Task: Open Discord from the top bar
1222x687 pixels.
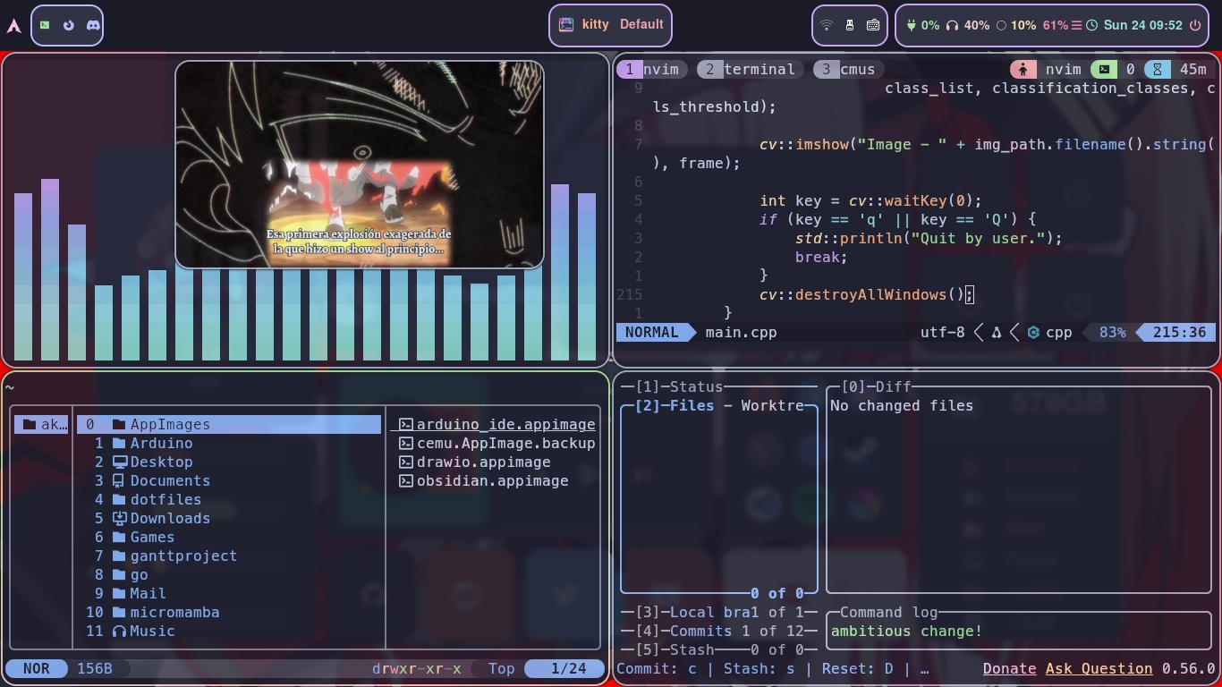Action: point(93,25)
